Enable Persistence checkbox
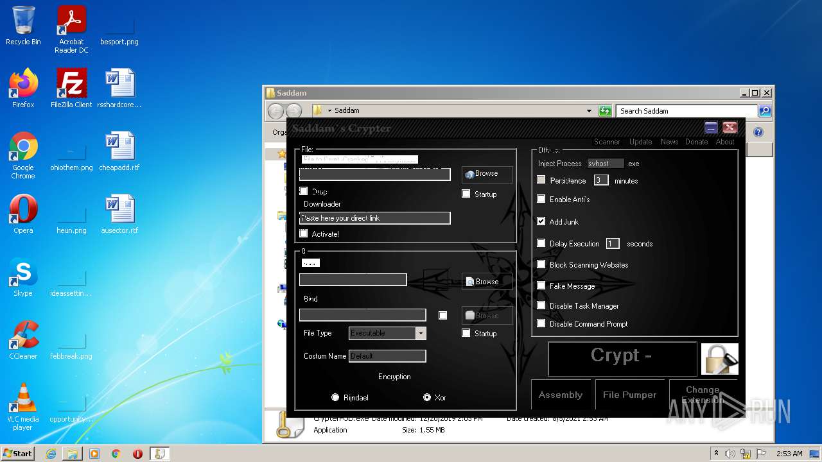 [541, 180]
